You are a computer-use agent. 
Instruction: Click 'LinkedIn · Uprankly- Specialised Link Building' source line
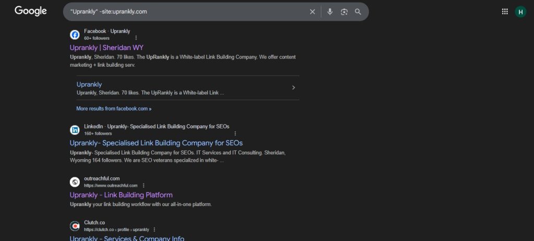[156, 126]
